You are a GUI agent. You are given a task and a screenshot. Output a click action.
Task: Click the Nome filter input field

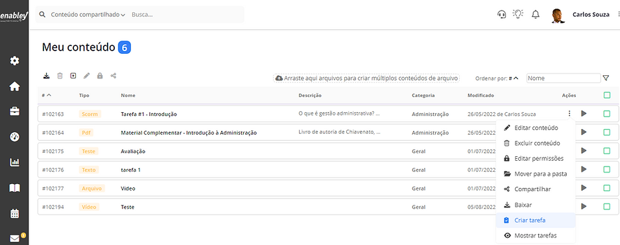click(x=564, y=78)
